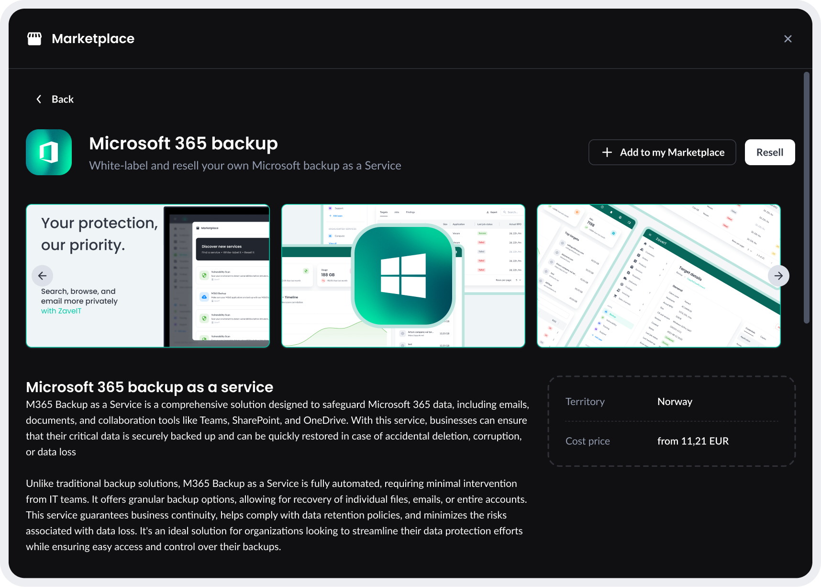Click the 'from 11,21 EUR' price value

point(693,441)
